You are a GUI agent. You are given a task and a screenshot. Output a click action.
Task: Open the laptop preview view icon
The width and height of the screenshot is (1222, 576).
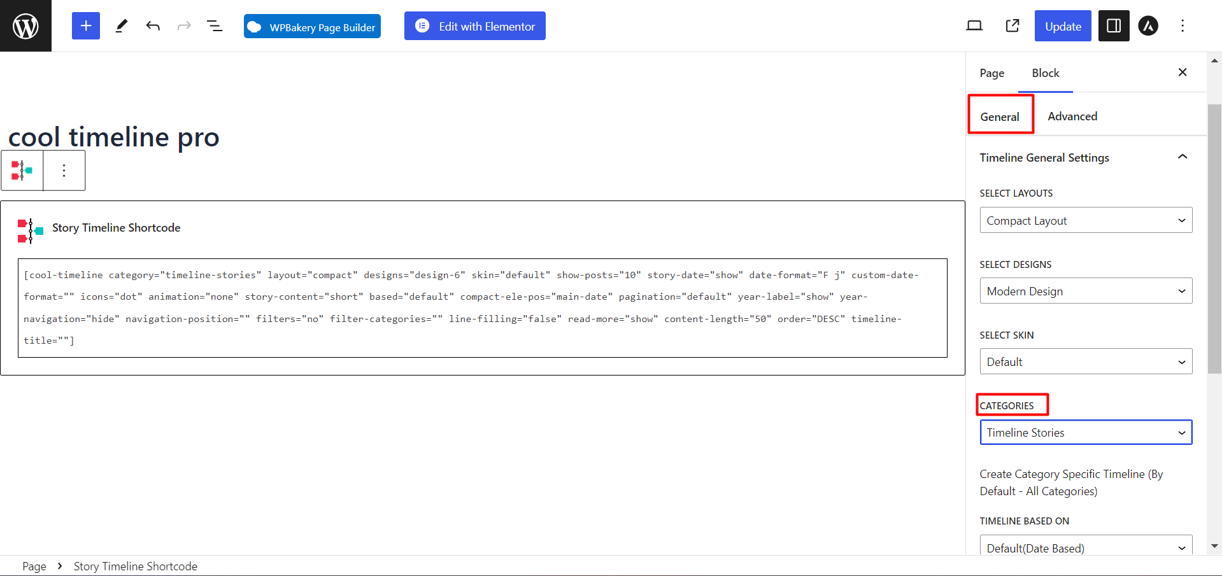coord(974,26)
